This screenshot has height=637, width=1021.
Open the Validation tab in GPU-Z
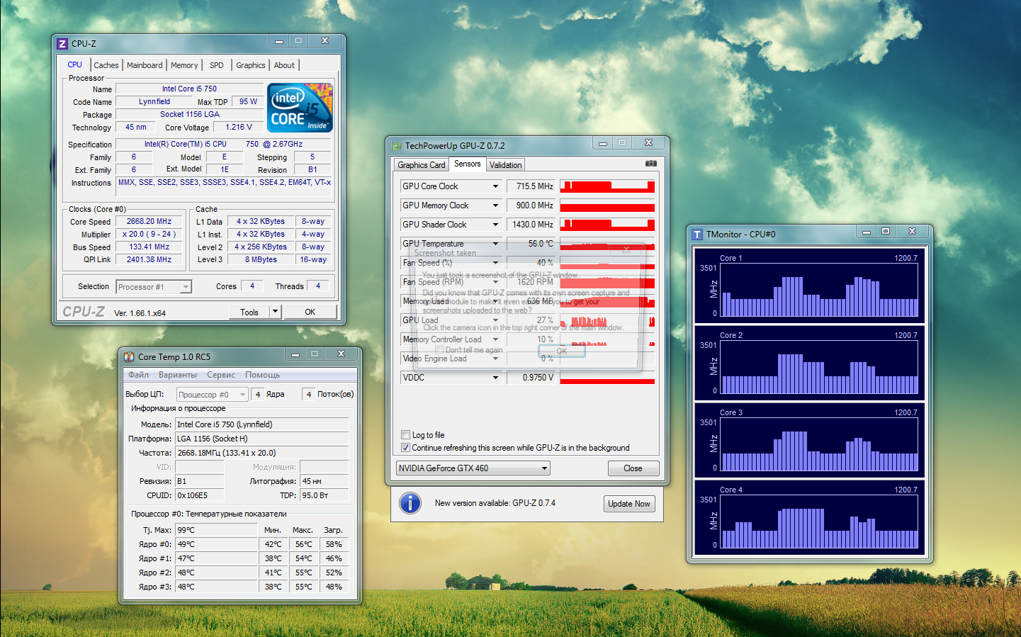[506, 165]
